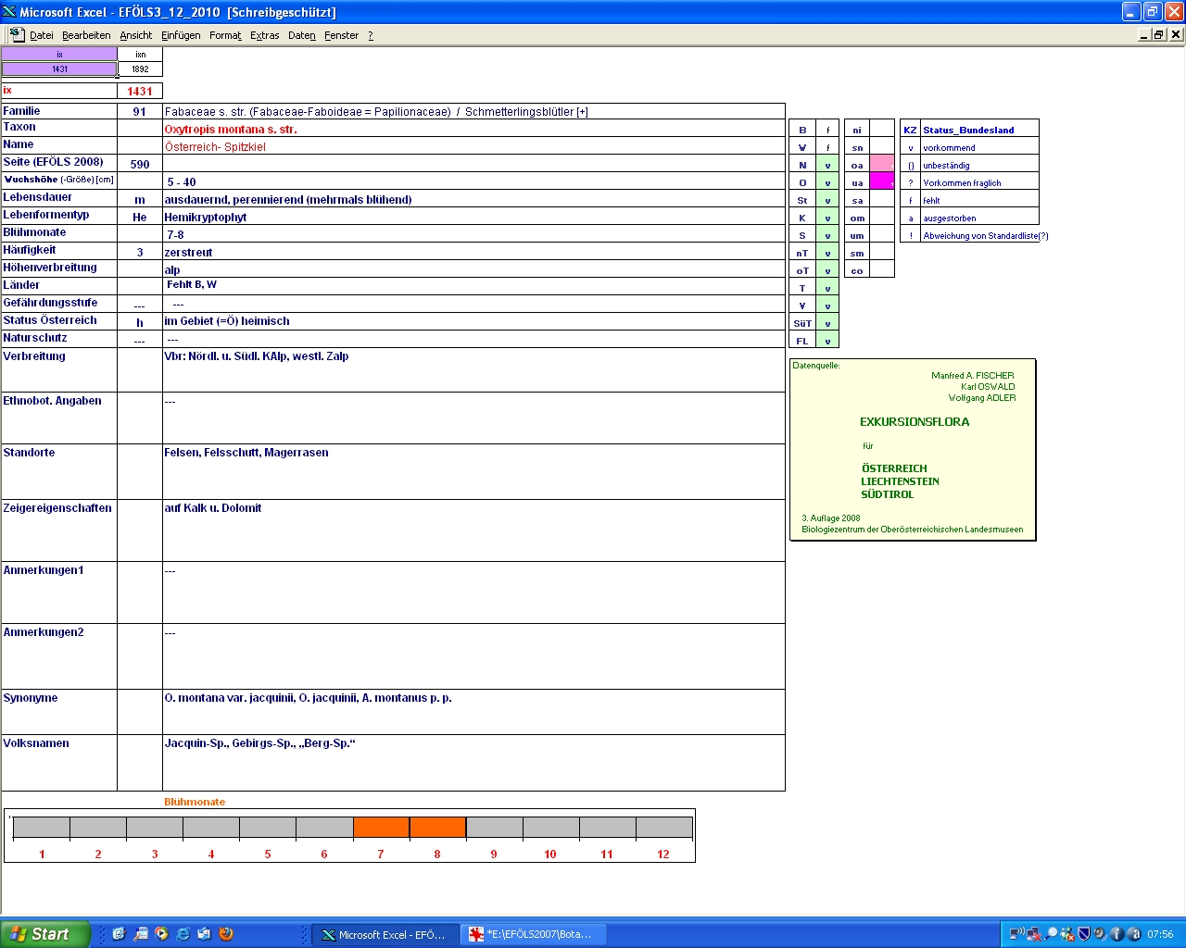Click the Höhenverbreitung value 'alp'
This screenshot has height=948, width=1186.
pos(172,269)
